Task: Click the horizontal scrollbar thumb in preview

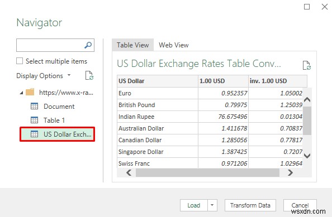Action: [207, 173]
